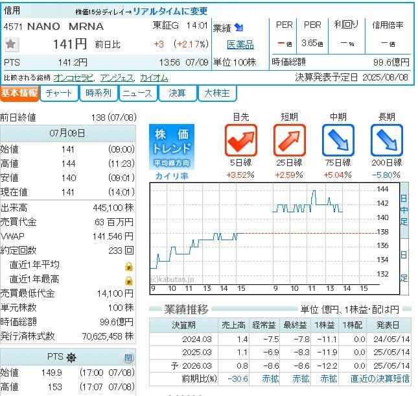Select VWAP value 141.546 円

(x=113, y=236)
